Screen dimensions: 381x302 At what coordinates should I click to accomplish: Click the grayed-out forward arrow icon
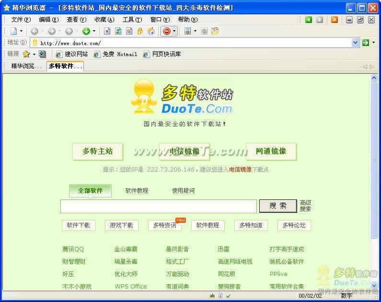click(x=51, y=31)
